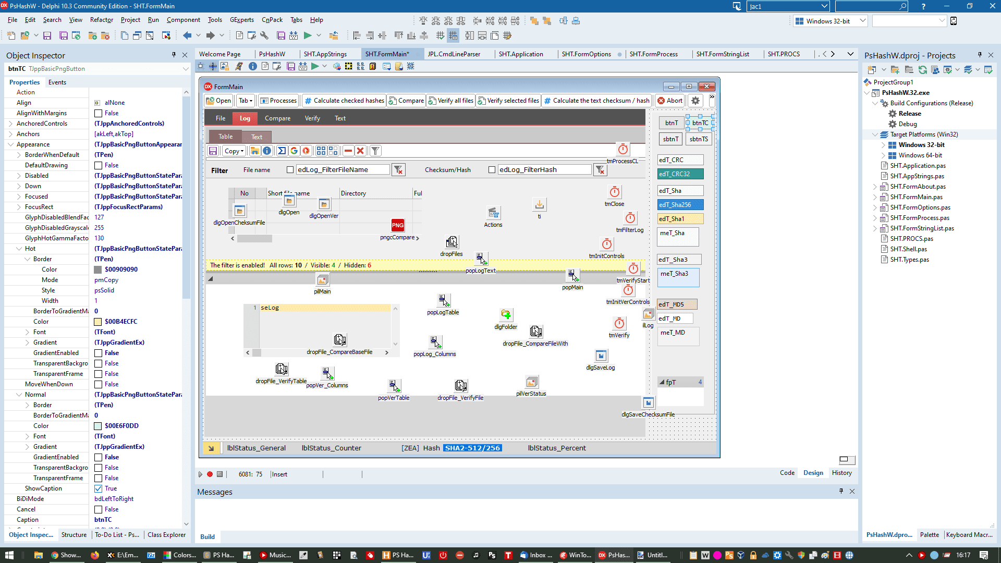Click the Hot Color swatch $00B4ECFC
The image size is (1001, 563).
point(97,322)
